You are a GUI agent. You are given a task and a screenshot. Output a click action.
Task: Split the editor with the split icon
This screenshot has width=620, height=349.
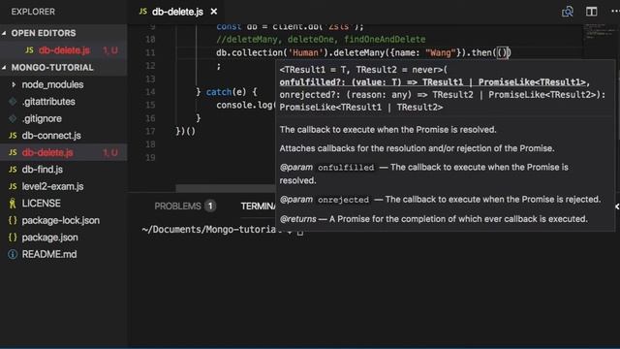592,12
